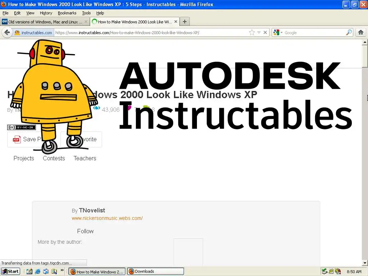The height and width of the screenshot is (276, 368).
Task: Click the 8:50 AM taskbar clock
Action: [354, 272]
